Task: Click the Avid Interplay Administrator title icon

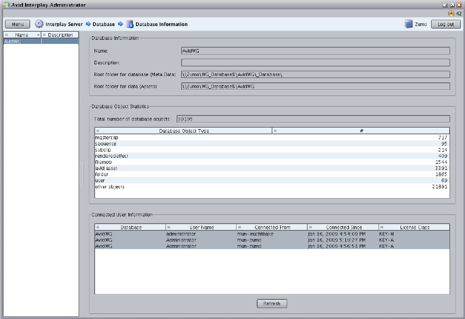Action: (6, 5)
